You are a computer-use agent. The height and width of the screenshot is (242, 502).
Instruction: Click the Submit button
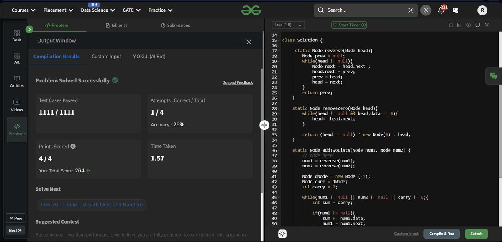coord(476,234)
